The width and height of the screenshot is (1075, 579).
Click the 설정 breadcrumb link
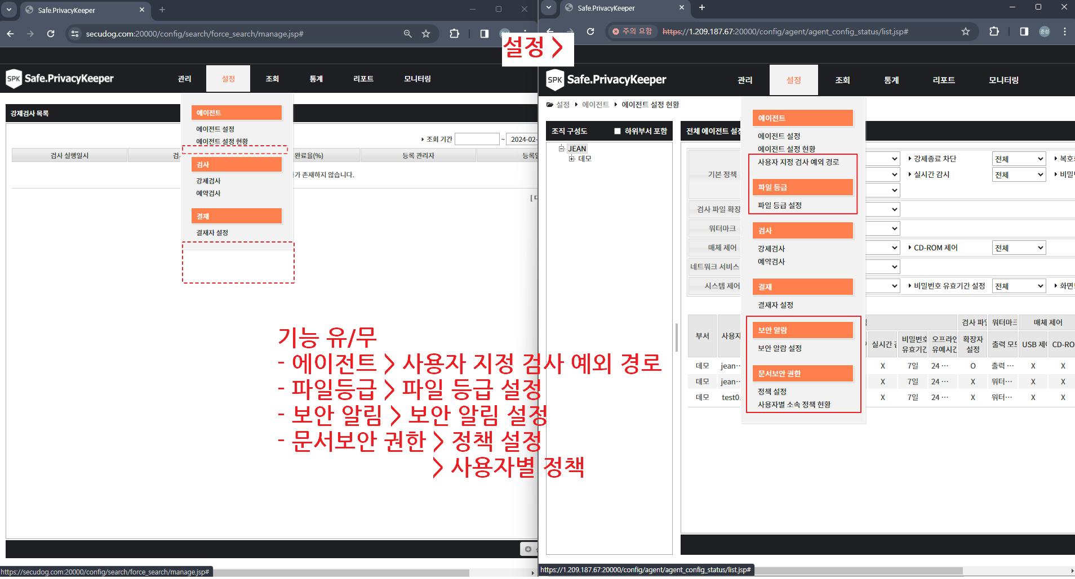pos(563,105)
